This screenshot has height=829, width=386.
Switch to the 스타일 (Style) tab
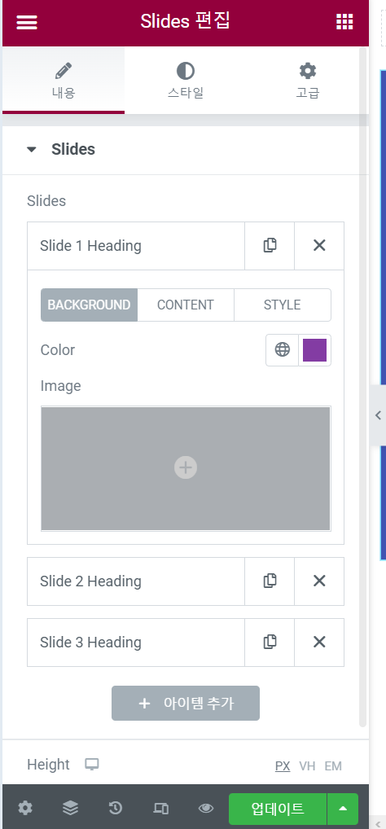tap(186, 81)
